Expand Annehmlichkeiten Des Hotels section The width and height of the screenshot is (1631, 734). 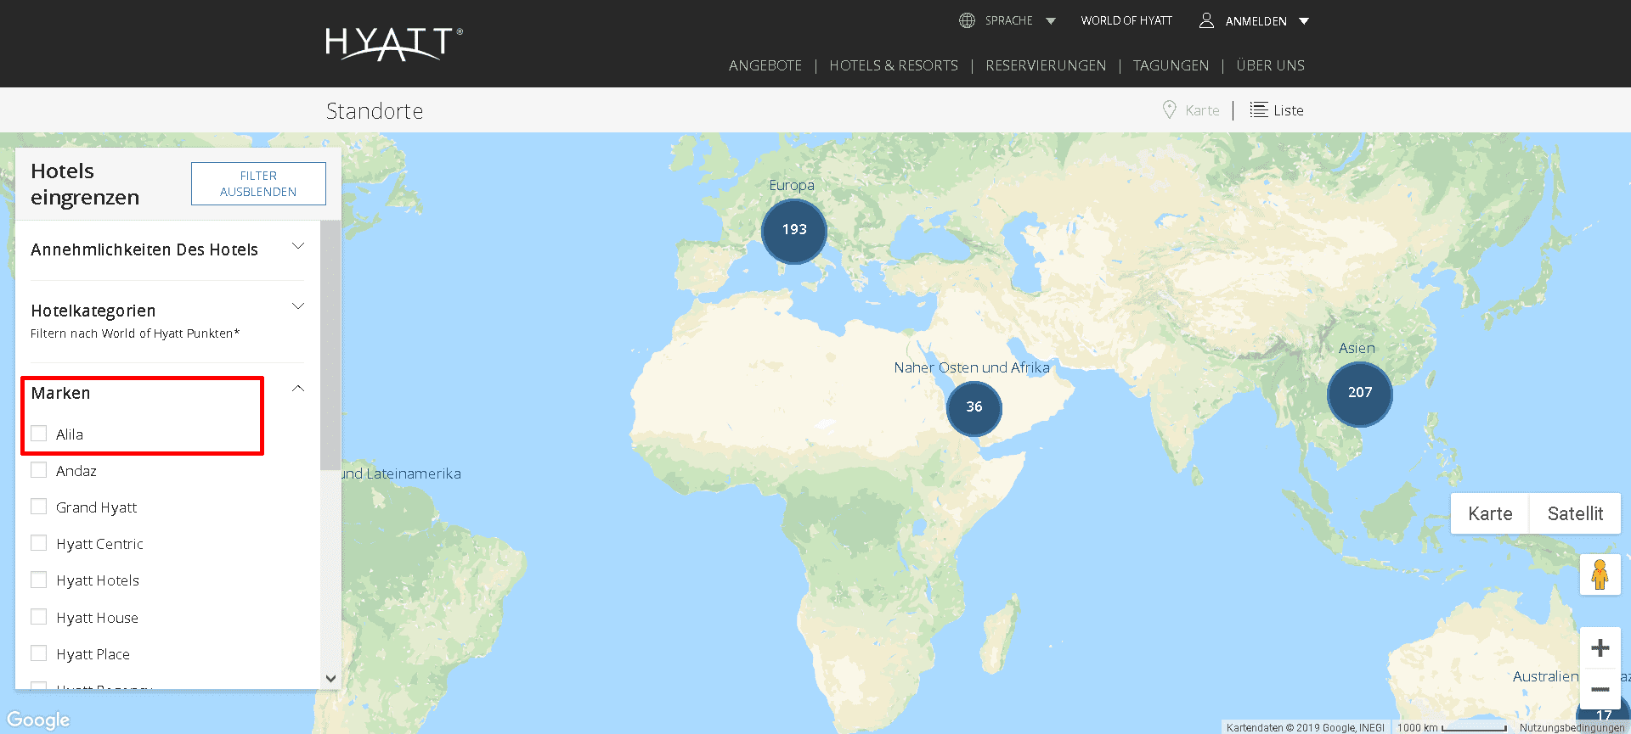297,247
